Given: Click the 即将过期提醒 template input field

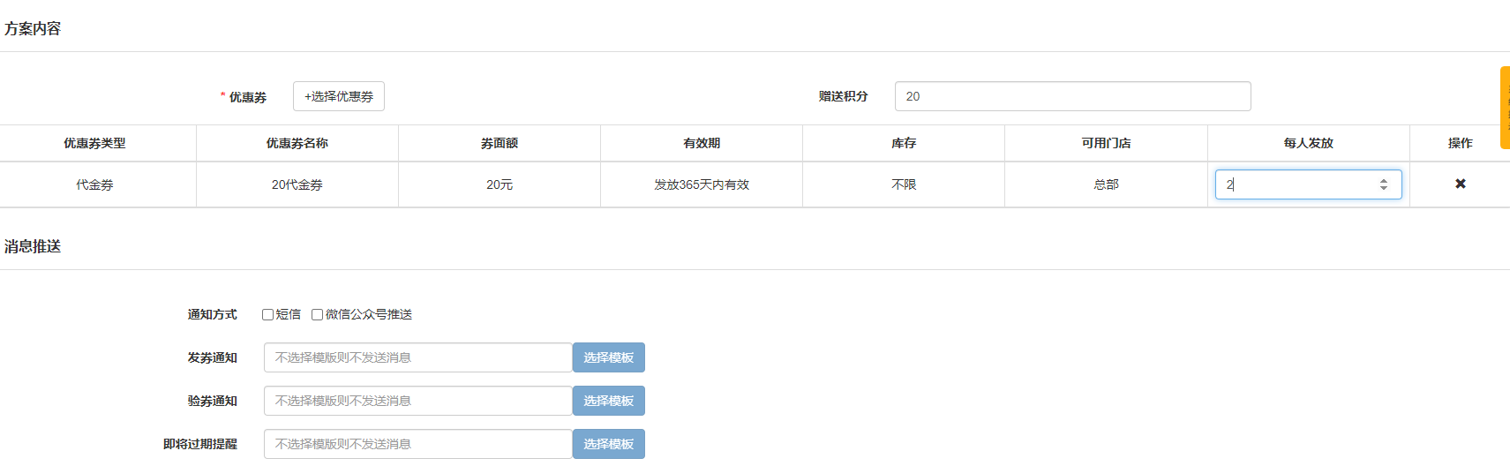Looking at the screenshot, I should point(417,444).
